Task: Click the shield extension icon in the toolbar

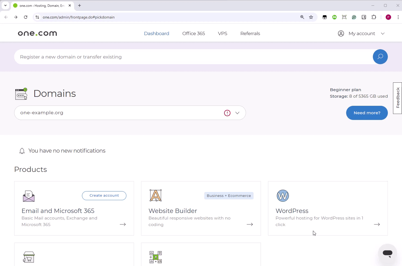Action: pyautogui.click(x=364, y=17)
